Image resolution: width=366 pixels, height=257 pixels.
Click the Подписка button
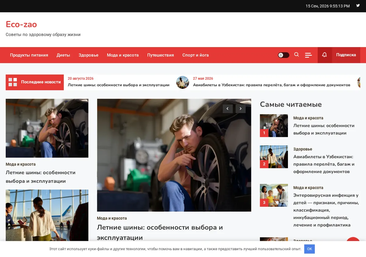346,55
